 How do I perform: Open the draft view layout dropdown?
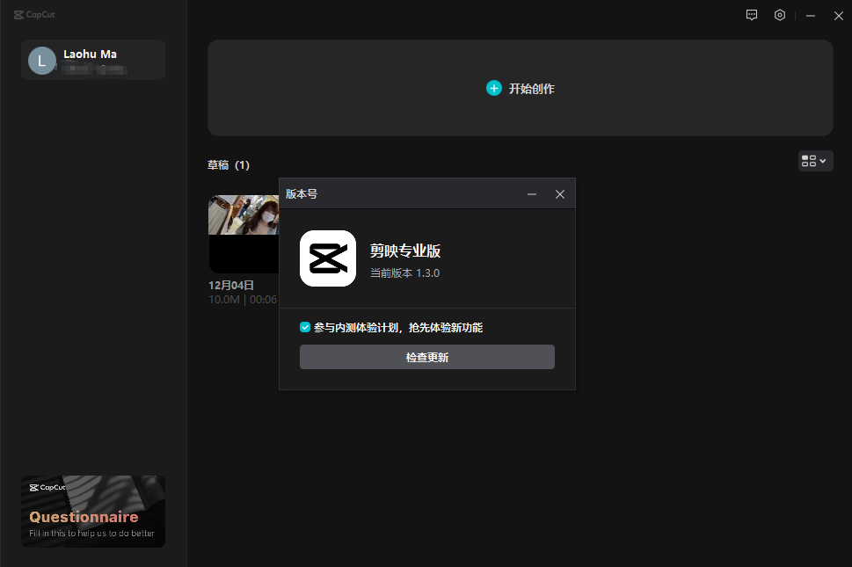tap(821, 161)
